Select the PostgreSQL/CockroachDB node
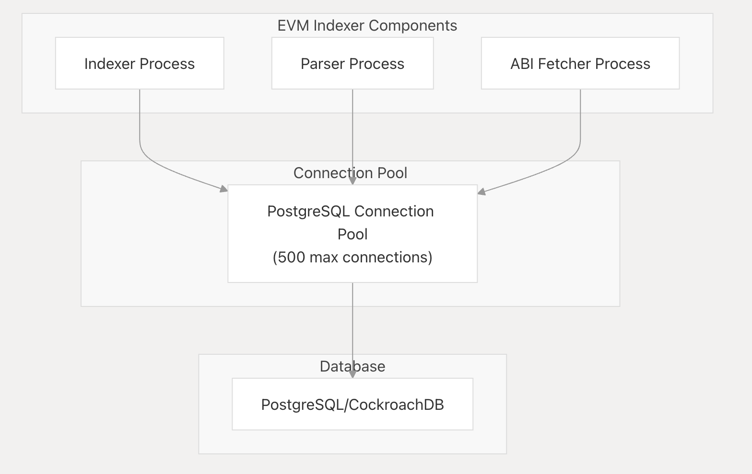752x474 pixels. click(352, 404)
